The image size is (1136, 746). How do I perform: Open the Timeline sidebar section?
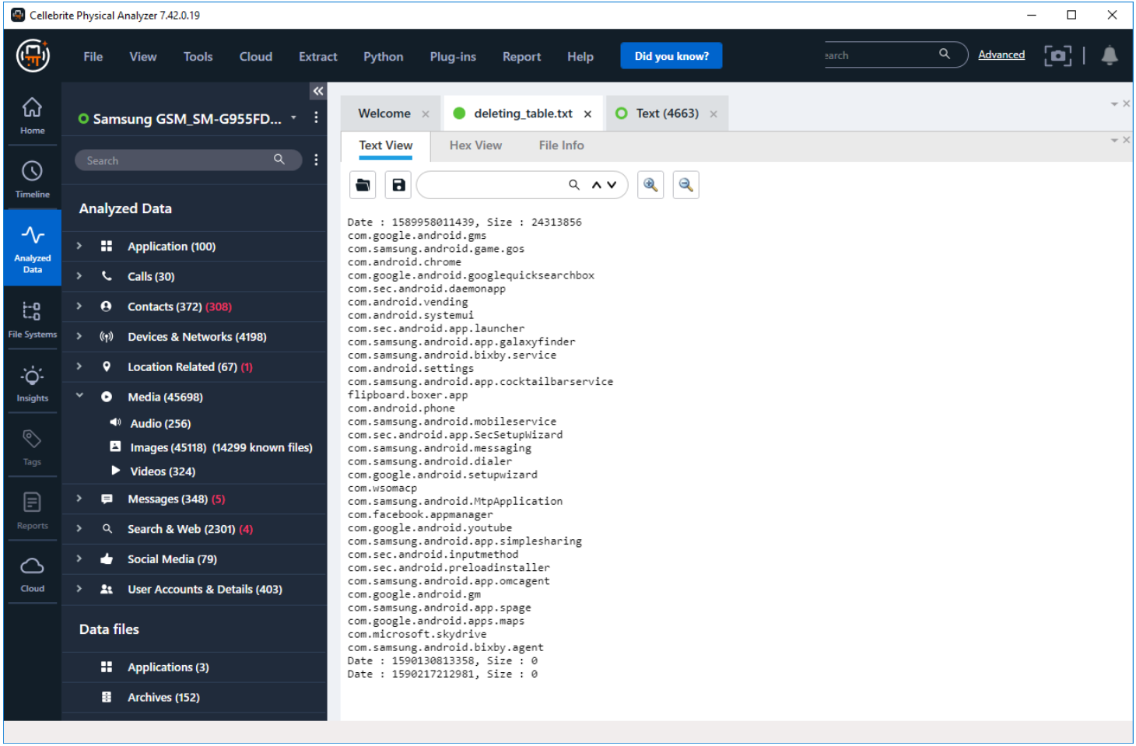[x=32, y=179]
